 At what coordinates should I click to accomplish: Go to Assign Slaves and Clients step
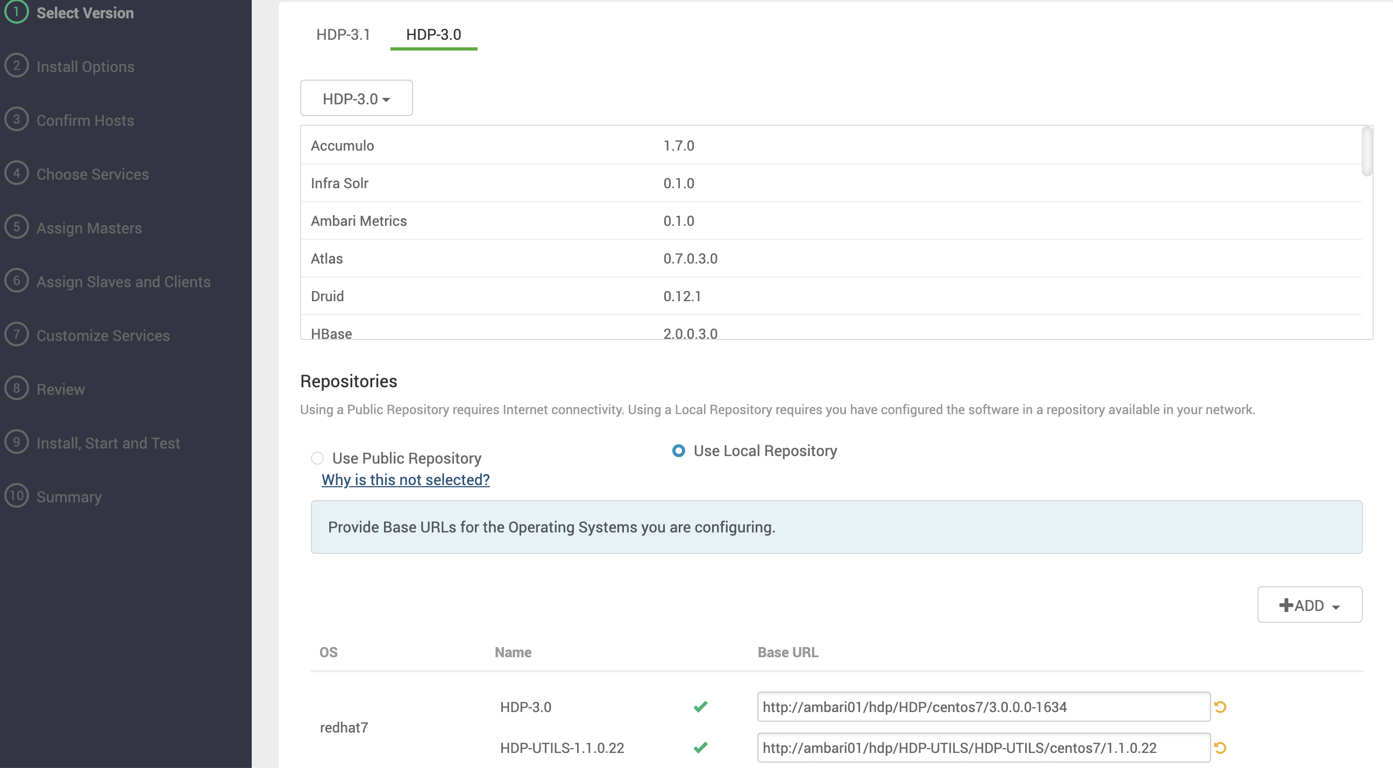point(123,282)
